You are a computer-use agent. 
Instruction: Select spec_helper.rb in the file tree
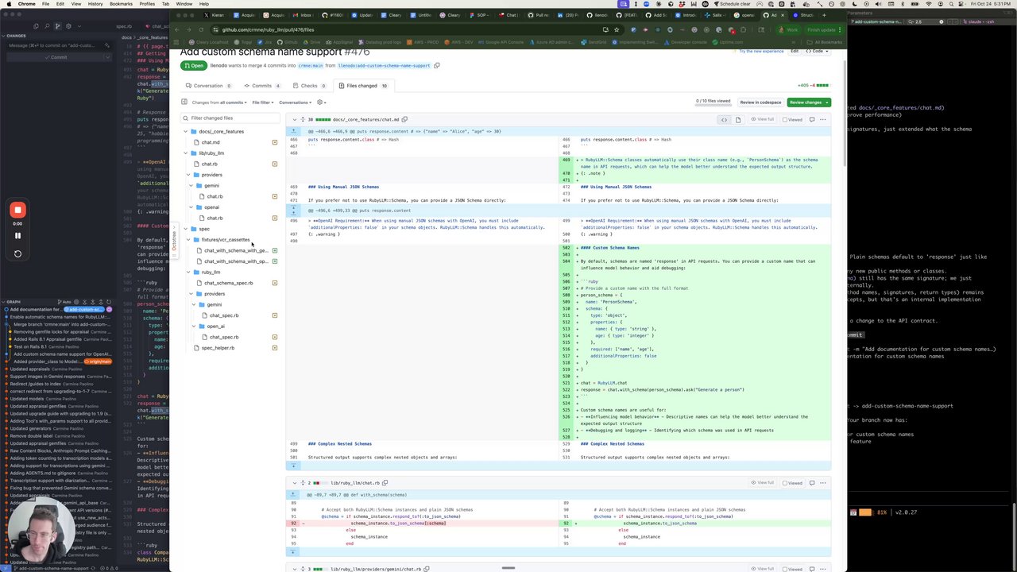click(x=217, y=348)
